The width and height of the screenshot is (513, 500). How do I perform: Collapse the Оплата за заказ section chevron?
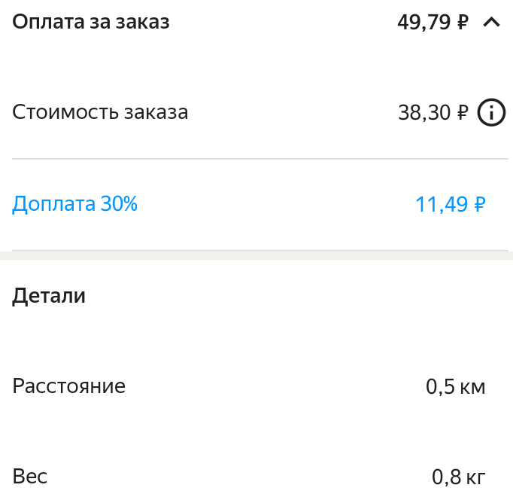[x=491, y=23]
